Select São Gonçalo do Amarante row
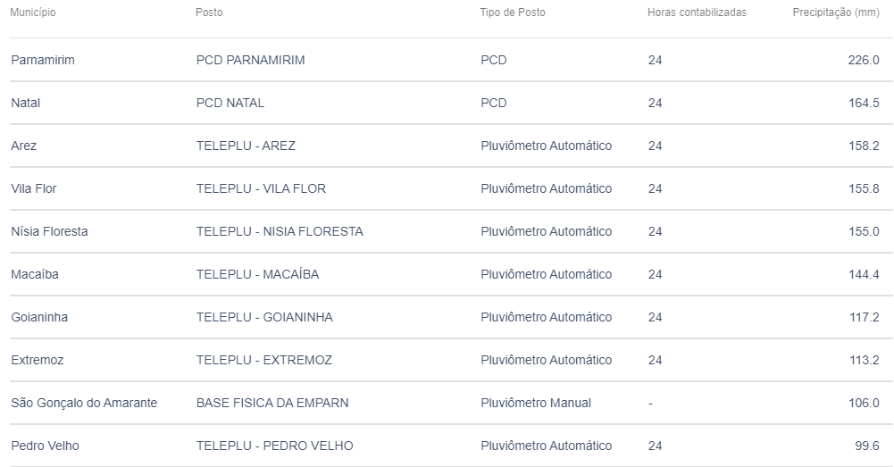The image size is (894, 467). point(451,403)
